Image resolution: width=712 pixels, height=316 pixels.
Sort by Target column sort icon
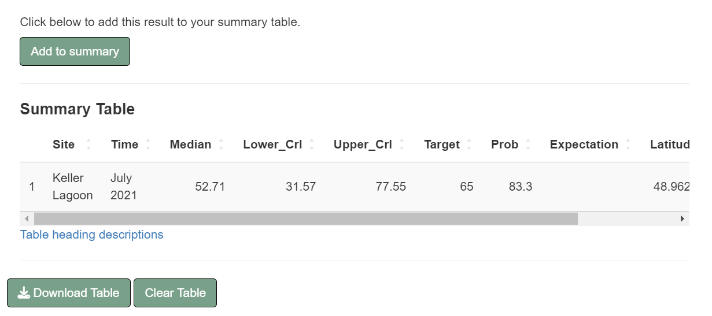tap(469, 144)
